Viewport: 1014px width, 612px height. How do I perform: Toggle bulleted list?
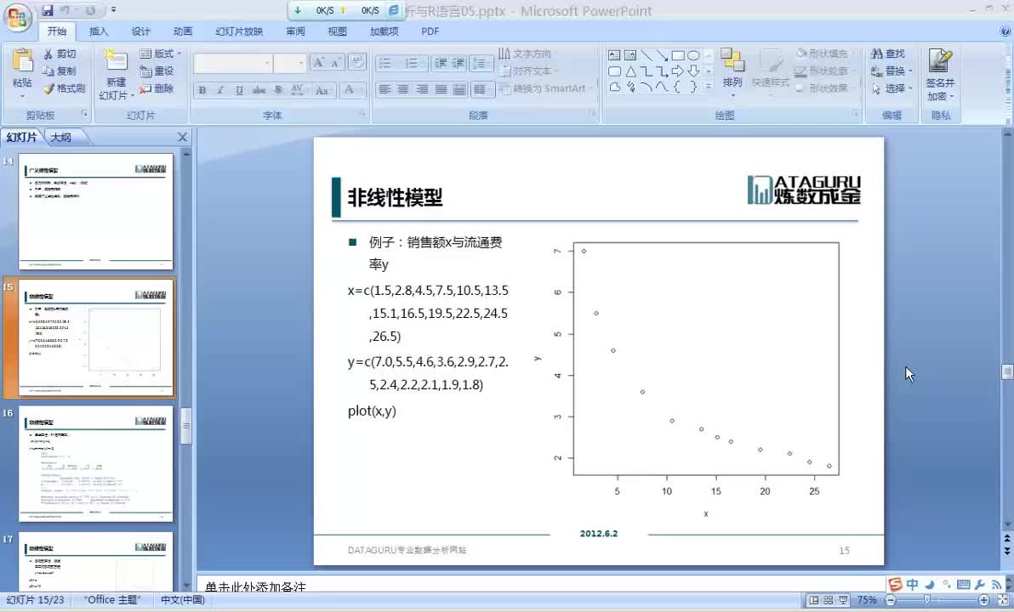point(385,64)
